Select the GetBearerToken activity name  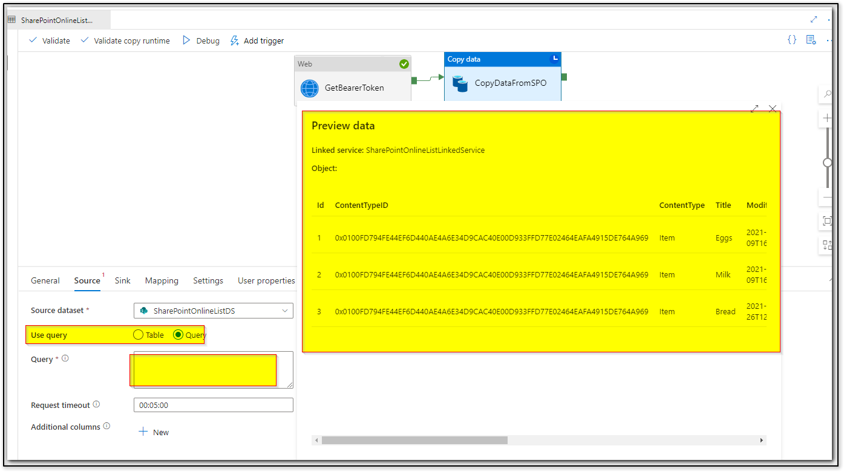coord(355,88)
